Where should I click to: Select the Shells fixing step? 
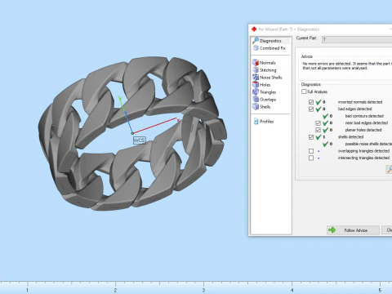pos(261,107)
